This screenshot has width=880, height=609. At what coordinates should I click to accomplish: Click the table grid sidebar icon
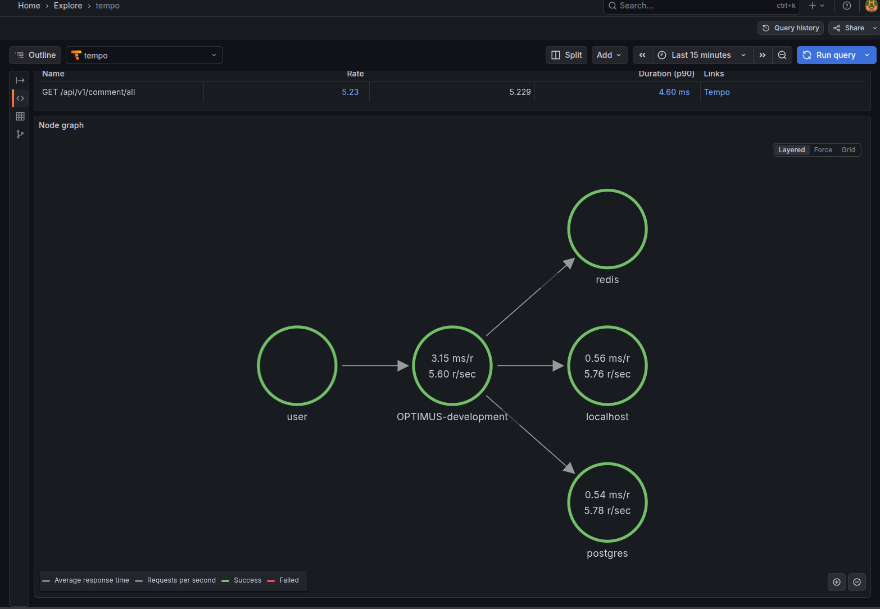pyautogui.click(x=20, y=116)
